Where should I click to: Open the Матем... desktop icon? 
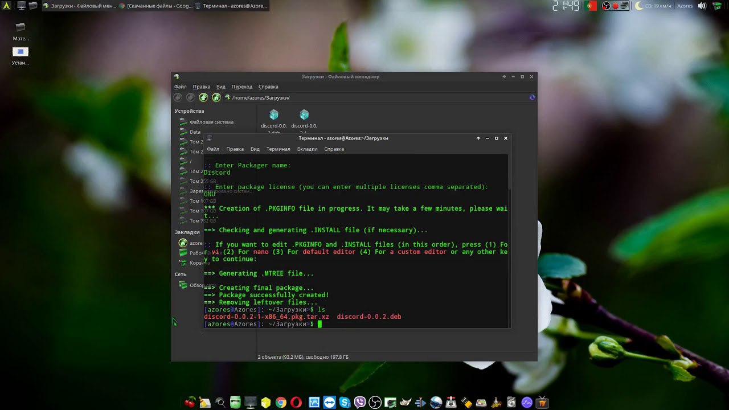tap(21, 31)
